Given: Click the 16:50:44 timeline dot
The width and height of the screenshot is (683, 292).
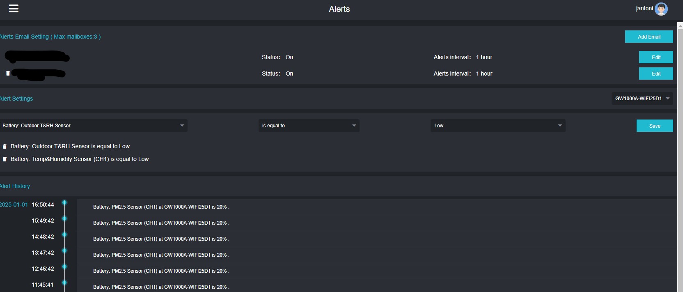Looking at the screenshot, I should click(x=64, y=202).
